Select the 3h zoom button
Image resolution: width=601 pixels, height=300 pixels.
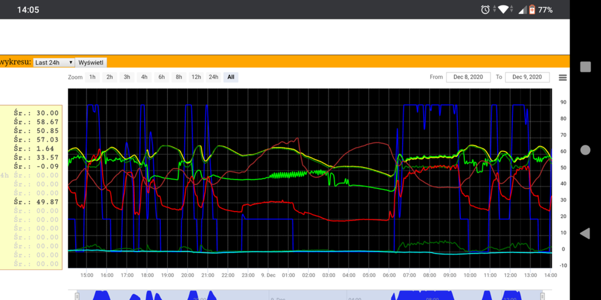[127, 77]
